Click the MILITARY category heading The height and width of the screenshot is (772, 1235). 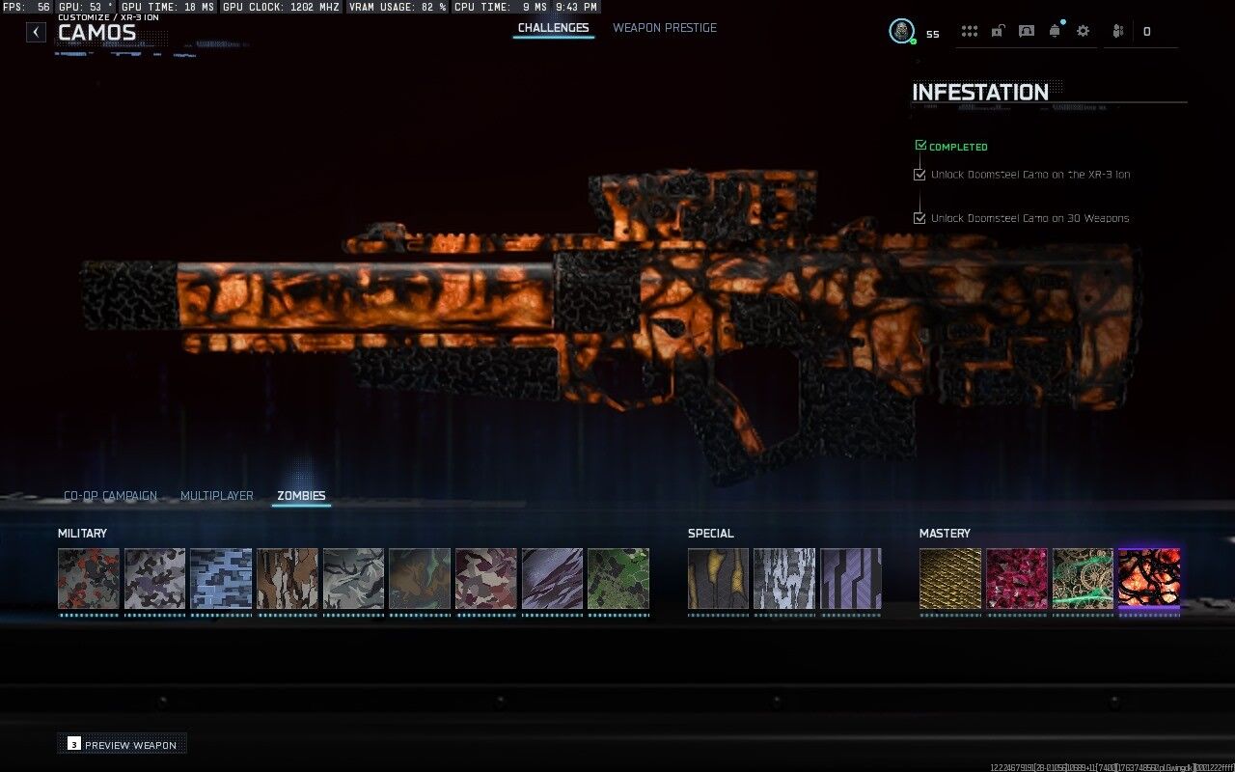(x=82, y=534)
